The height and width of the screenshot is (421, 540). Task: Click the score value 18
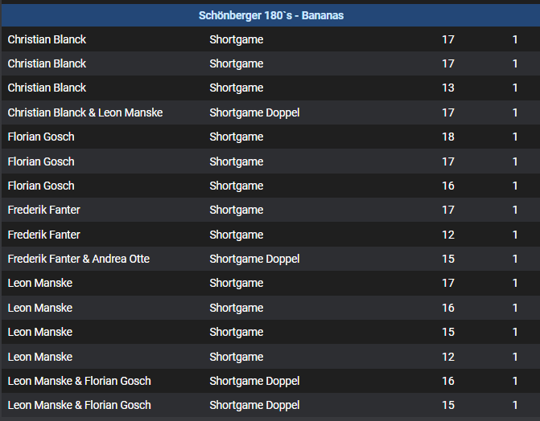448,137
